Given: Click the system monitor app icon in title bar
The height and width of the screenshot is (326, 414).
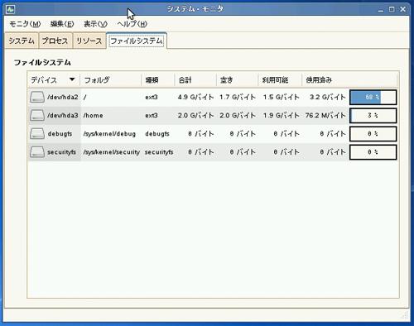Looking at the screenshot, I should click(10, 9).
